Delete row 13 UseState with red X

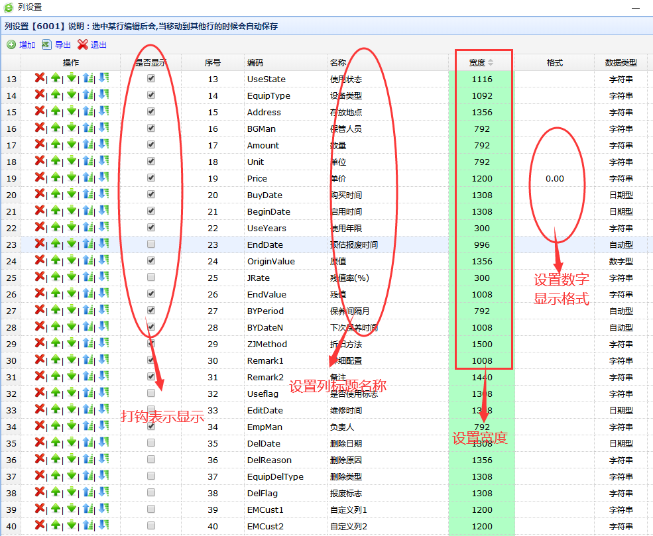[x=40, y=78]
